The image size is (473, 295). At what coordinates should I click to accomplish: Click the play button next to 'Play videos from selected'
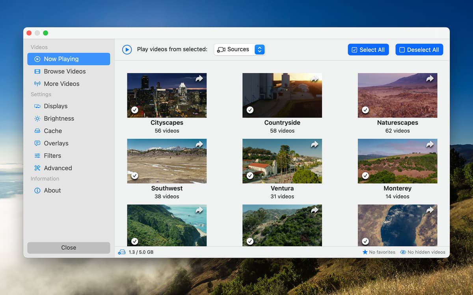tap(127, 50)
